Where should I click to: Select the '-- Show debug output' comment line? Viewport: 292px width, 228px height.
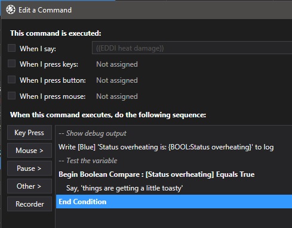[174, 133]
